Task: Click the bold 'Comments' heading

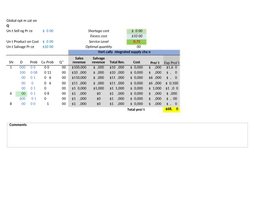Action: 18,125
